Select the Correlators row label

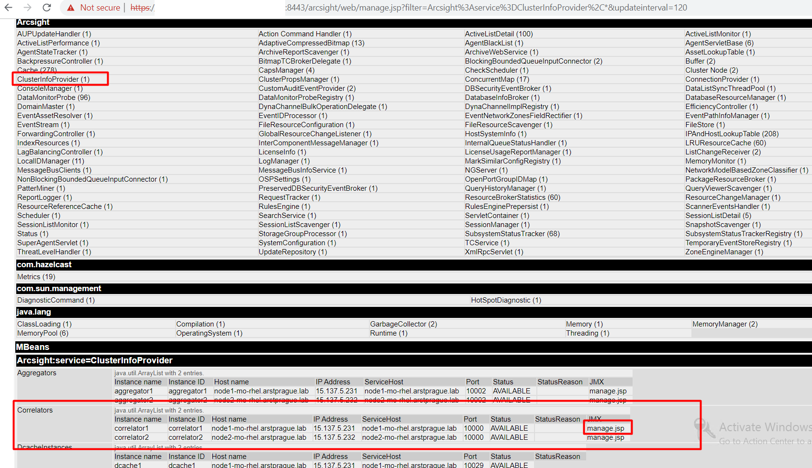point(35,410)
